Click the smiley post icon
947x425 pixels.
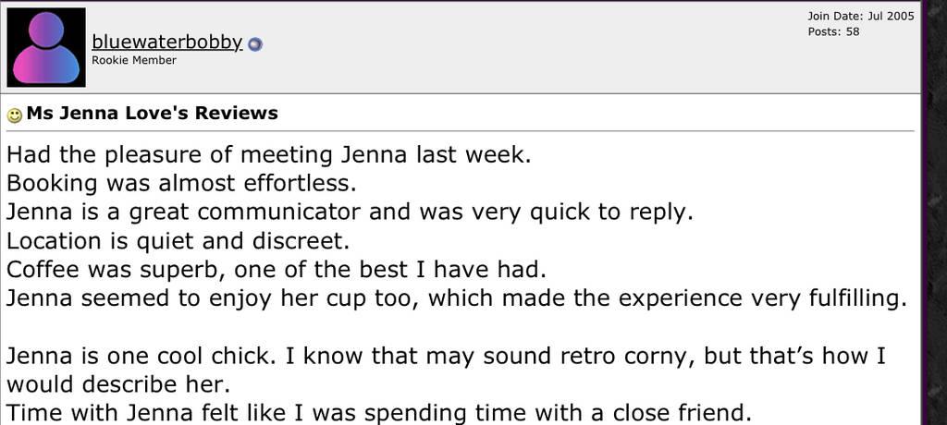(x=15, y=115)
